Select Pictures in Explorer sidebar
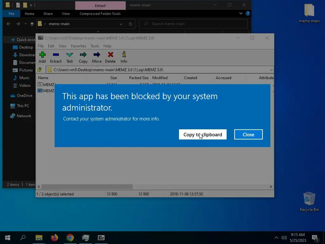Screen dimensions: 325x244 pos(23,70)
